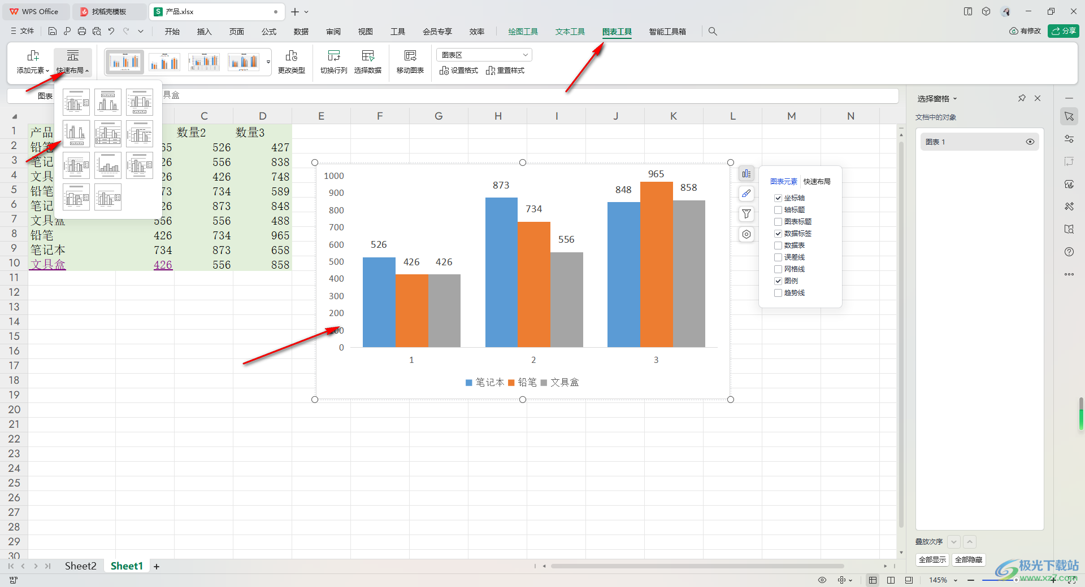Check the Axis Title (轴标题) checkbox
1085x587 pixels.
(x=778, y=210)
